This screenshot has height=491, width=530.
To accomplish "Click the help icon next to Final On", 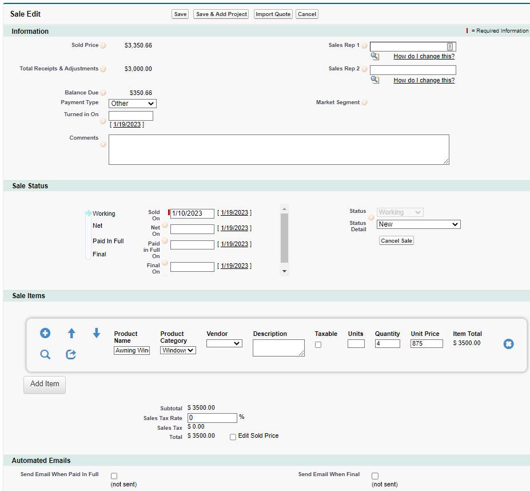I will click(x=165, y=263).
